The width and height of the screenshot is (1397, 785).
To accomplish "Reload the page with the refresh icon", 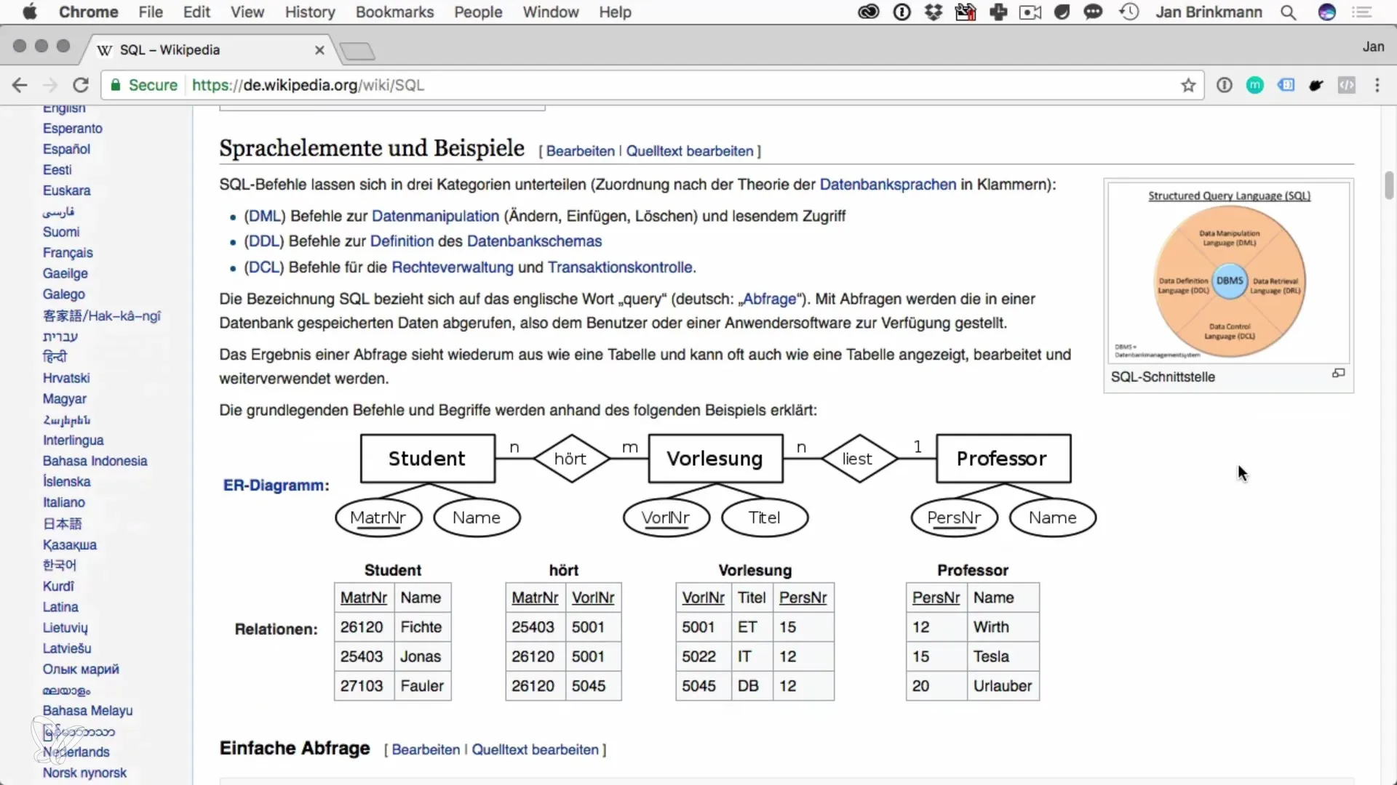I will (x=80, y=85).
